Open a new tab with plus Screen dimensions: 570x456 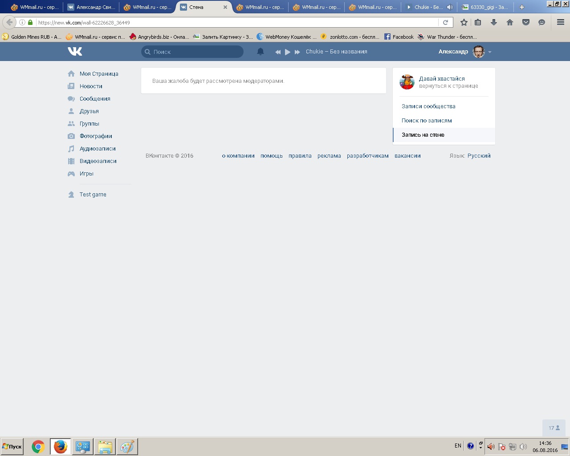tap(522, 7)
